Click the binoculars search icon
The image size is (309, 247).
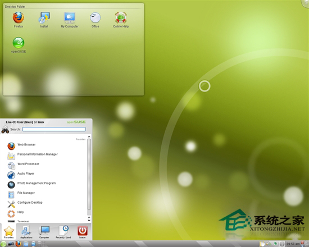point(5,130)
